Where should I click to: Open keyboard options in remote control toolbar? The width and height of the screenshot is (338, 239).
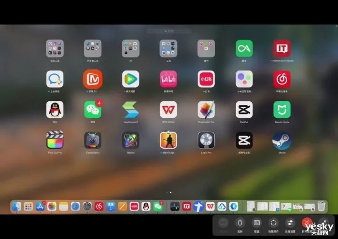pos(257,223)
